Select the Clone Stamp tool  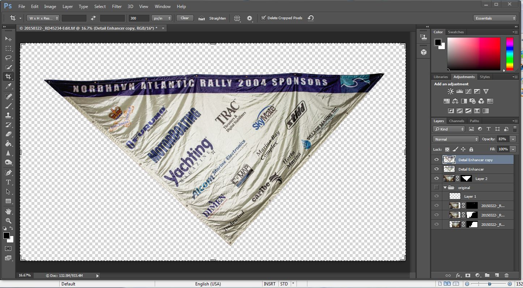click(8, 115)
